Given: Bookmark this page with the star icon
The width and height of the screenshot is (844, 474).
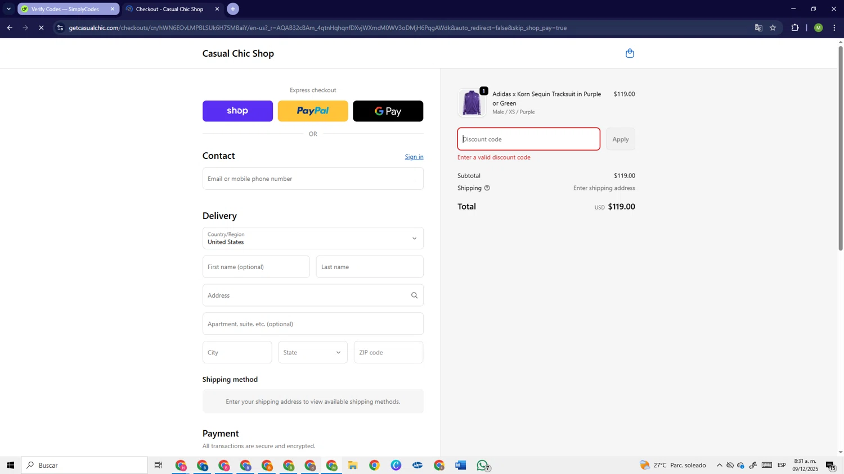Looking at the screenshot, I should 773,28.
